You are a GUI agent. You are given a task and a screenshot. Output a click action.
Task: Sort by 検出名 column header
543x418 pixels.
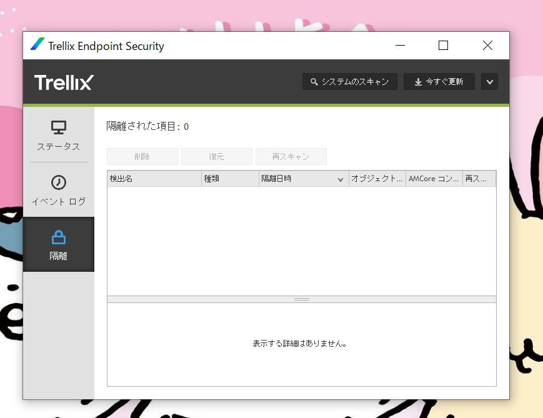(154, 179)
